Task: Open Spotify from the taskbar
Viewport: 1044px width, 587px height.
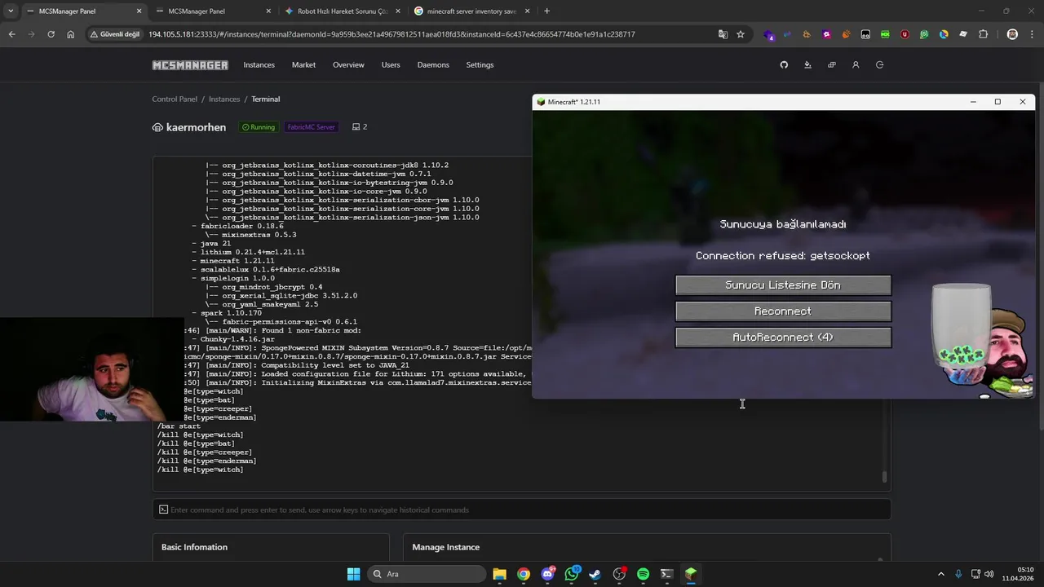Action: (x=643, y=574)
